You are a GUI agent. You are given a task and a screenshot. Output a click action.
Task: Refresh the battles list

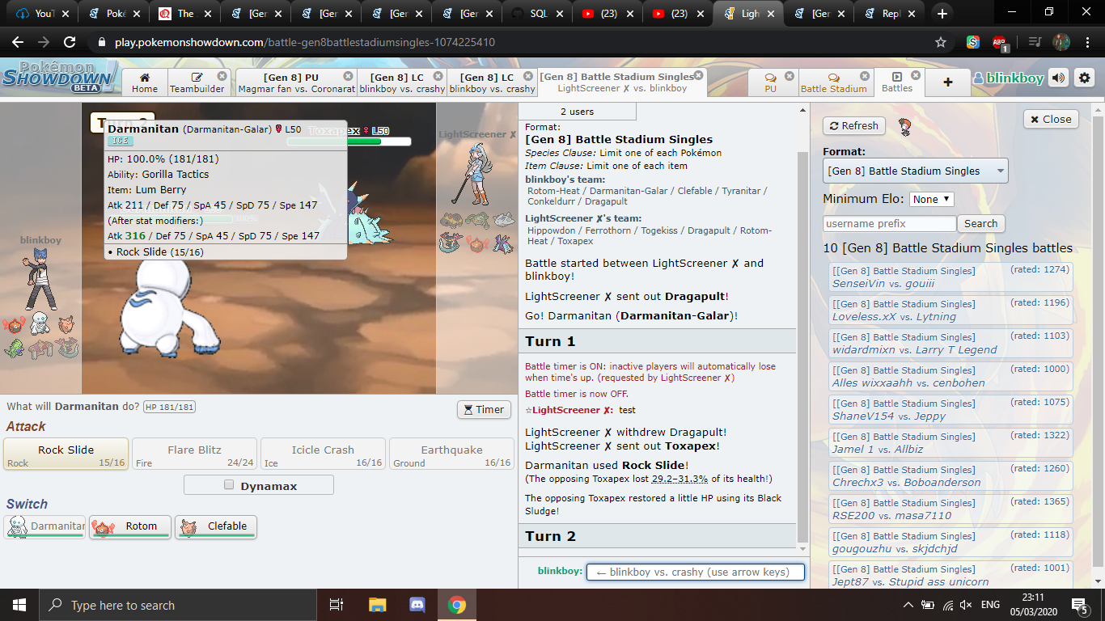pyautogui.click(x=854, y=125)
